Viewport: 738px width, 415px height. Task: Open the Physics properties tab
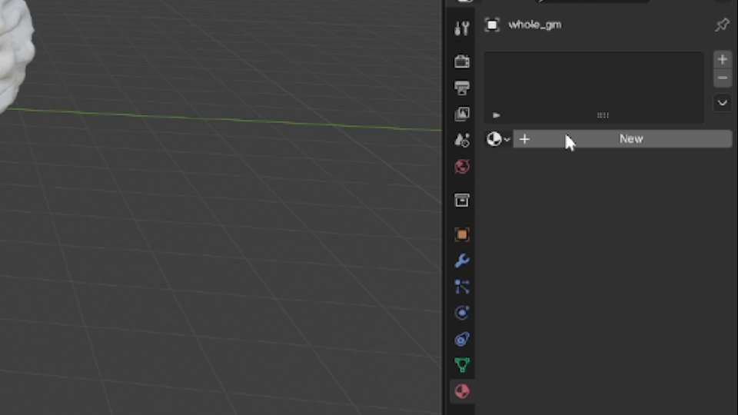[x=462, y=313]
